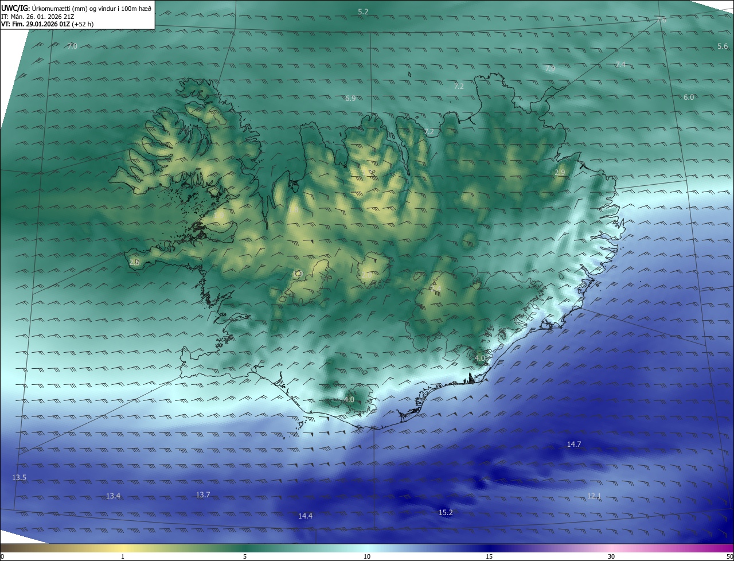Viewport: 734px width, 561px height.
Task: Click the 5.6 value label on the map
Action: tap(723, 46)
